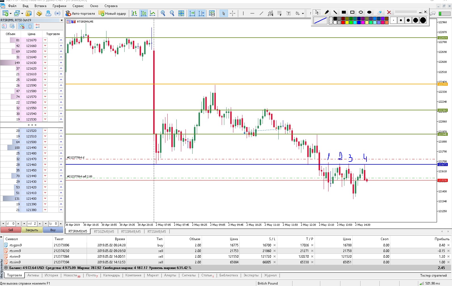452x286 pixels.
Task: Click the Новый ордер button
Action: click(x=112, y=13)
